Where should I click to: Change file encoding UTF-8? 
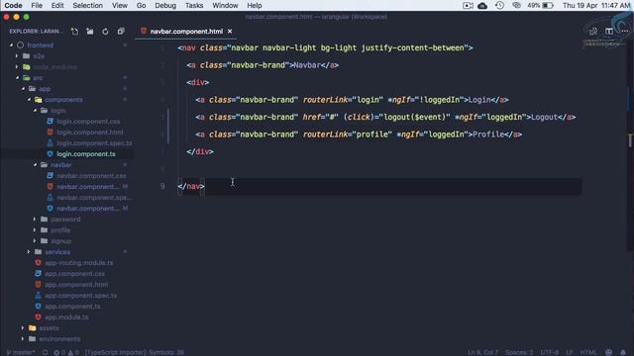click(550, 352)
